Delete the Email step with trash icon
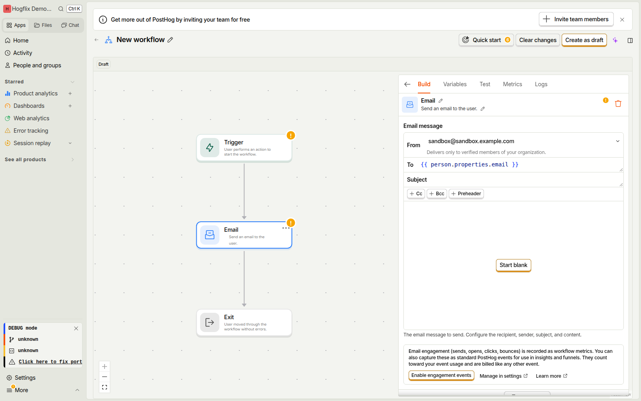Screen dimensions: 641x401 point(618,103)
